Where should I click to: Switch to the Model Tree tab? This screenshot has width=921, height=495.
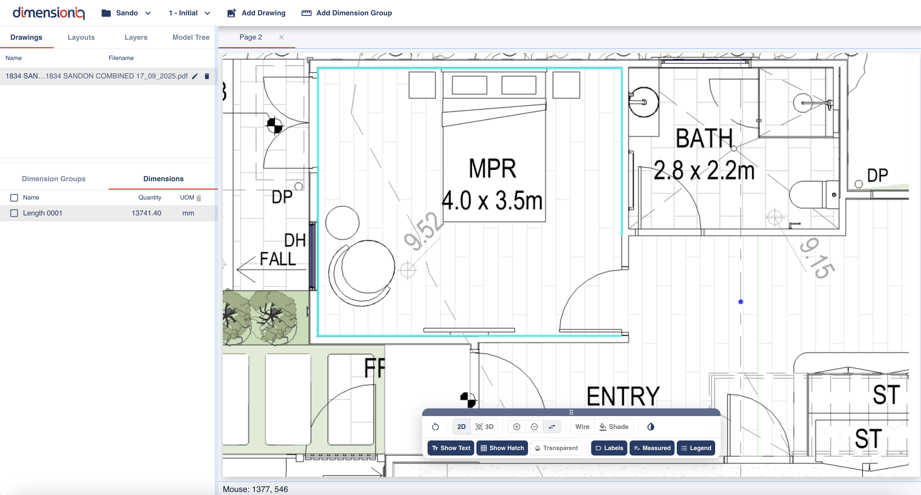point(191,37)
